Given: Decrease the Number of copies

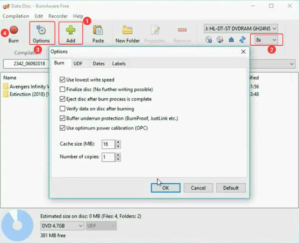Looking at the screenshot, I should (x=118, y=159).
